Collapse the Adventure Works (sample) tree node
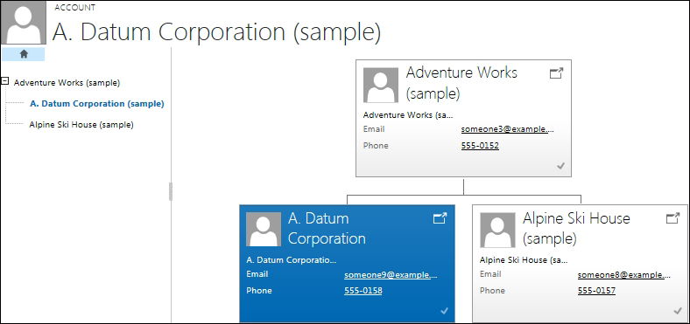The width and height of the screenshot is (690, 324). tap(5, 80)
